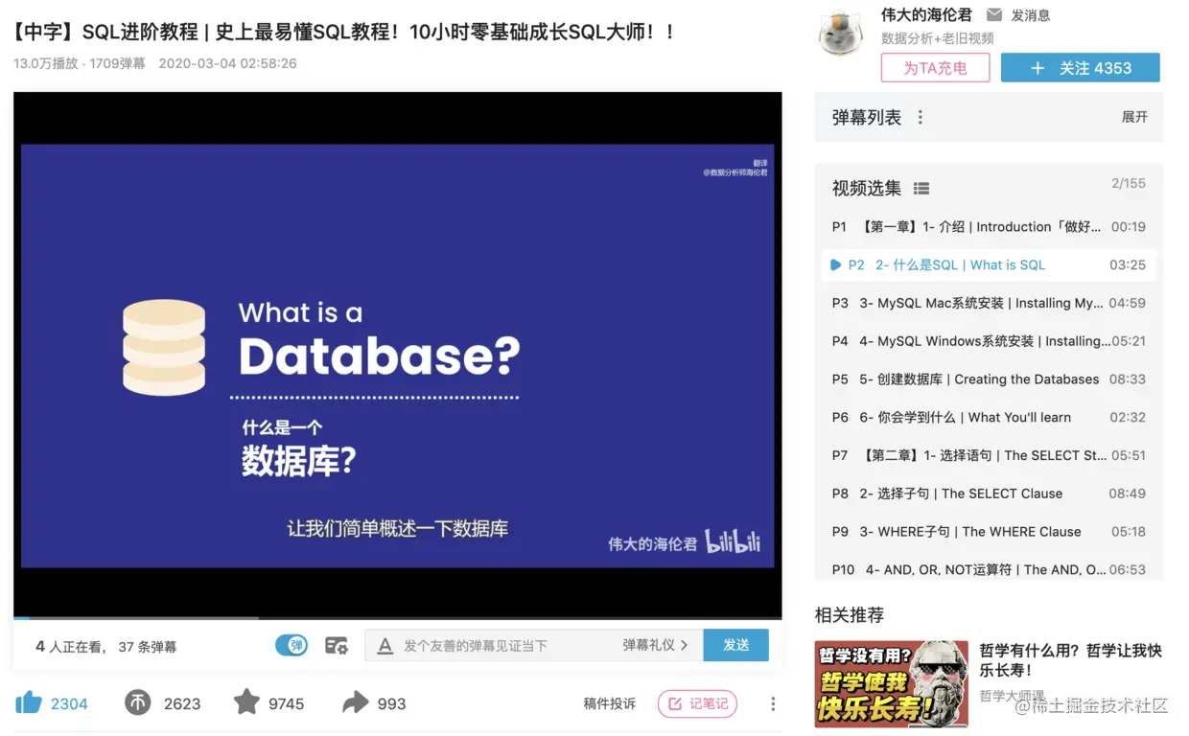The height and width of the screenshot is (736, 1189).
Task: Click the 稿件投诉 report link
Action: 610,703
